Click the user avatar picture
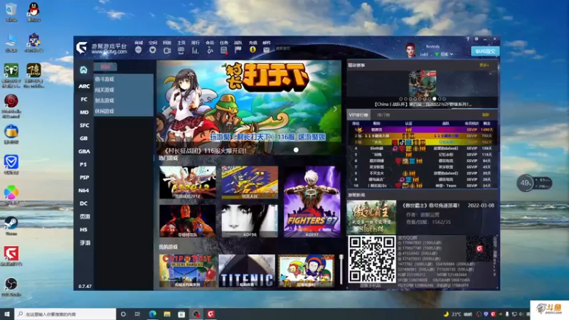Viewport: 569px width, 320px height. point(410,50)
